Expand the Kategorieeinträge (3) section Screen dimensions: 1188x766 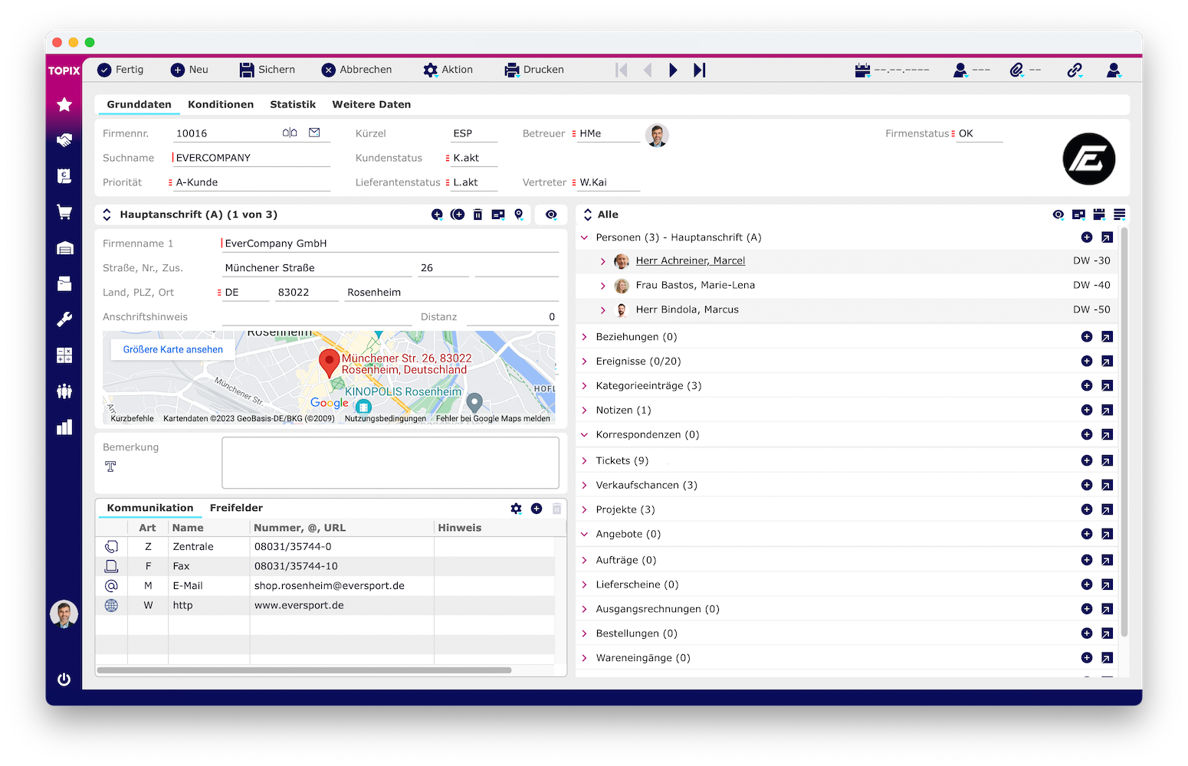(x=584, y=385)
